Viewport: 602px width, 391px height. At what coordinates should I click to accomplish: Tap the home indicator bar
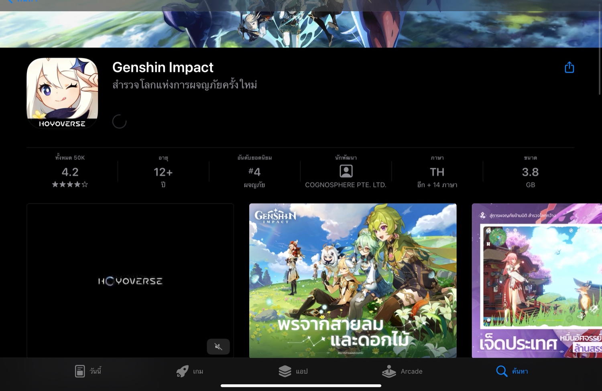301,386
